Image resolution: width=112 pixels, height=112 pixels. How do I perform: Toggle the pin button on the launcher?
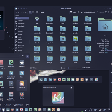click(27, 56)
